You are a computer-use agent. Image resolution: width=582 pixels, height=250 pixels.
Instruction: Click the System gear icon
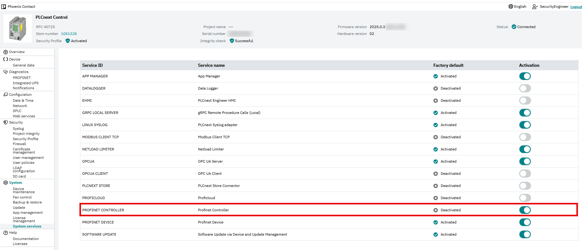pyautogui.click(x=6, y=183)
